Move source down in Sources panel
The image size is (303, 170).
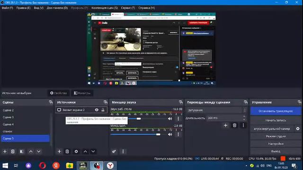pos(93,152)
